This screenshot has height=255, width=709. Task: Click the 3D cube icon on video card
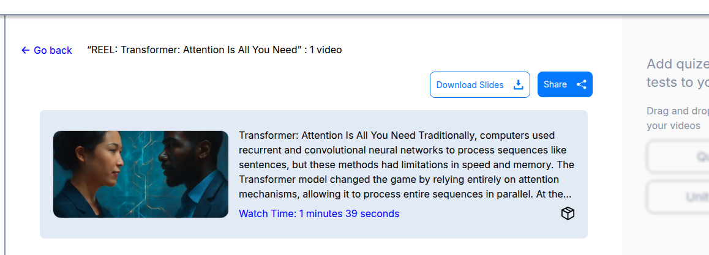click(568, 213)
